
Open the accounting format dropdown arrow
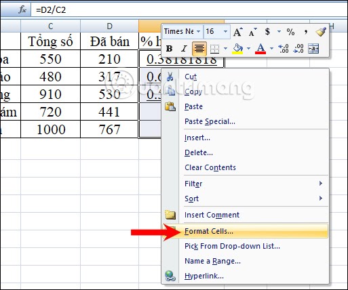click(x=279, y=31)
